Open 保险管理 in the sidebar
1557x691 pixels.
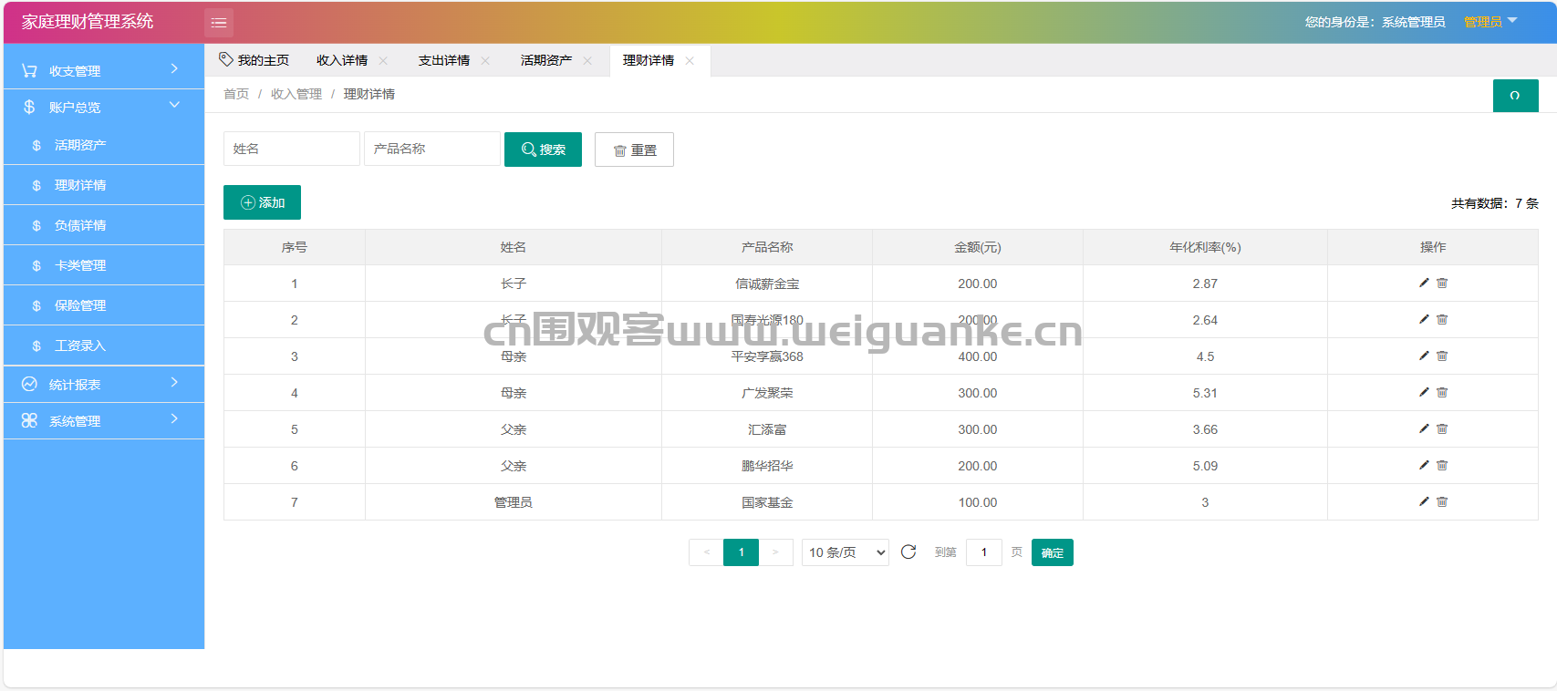click(x=104, y=305)
